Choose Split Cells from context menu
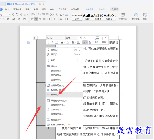Image resolution: width=154 pixels, height=140 pixels. click(x=64, y=90)
